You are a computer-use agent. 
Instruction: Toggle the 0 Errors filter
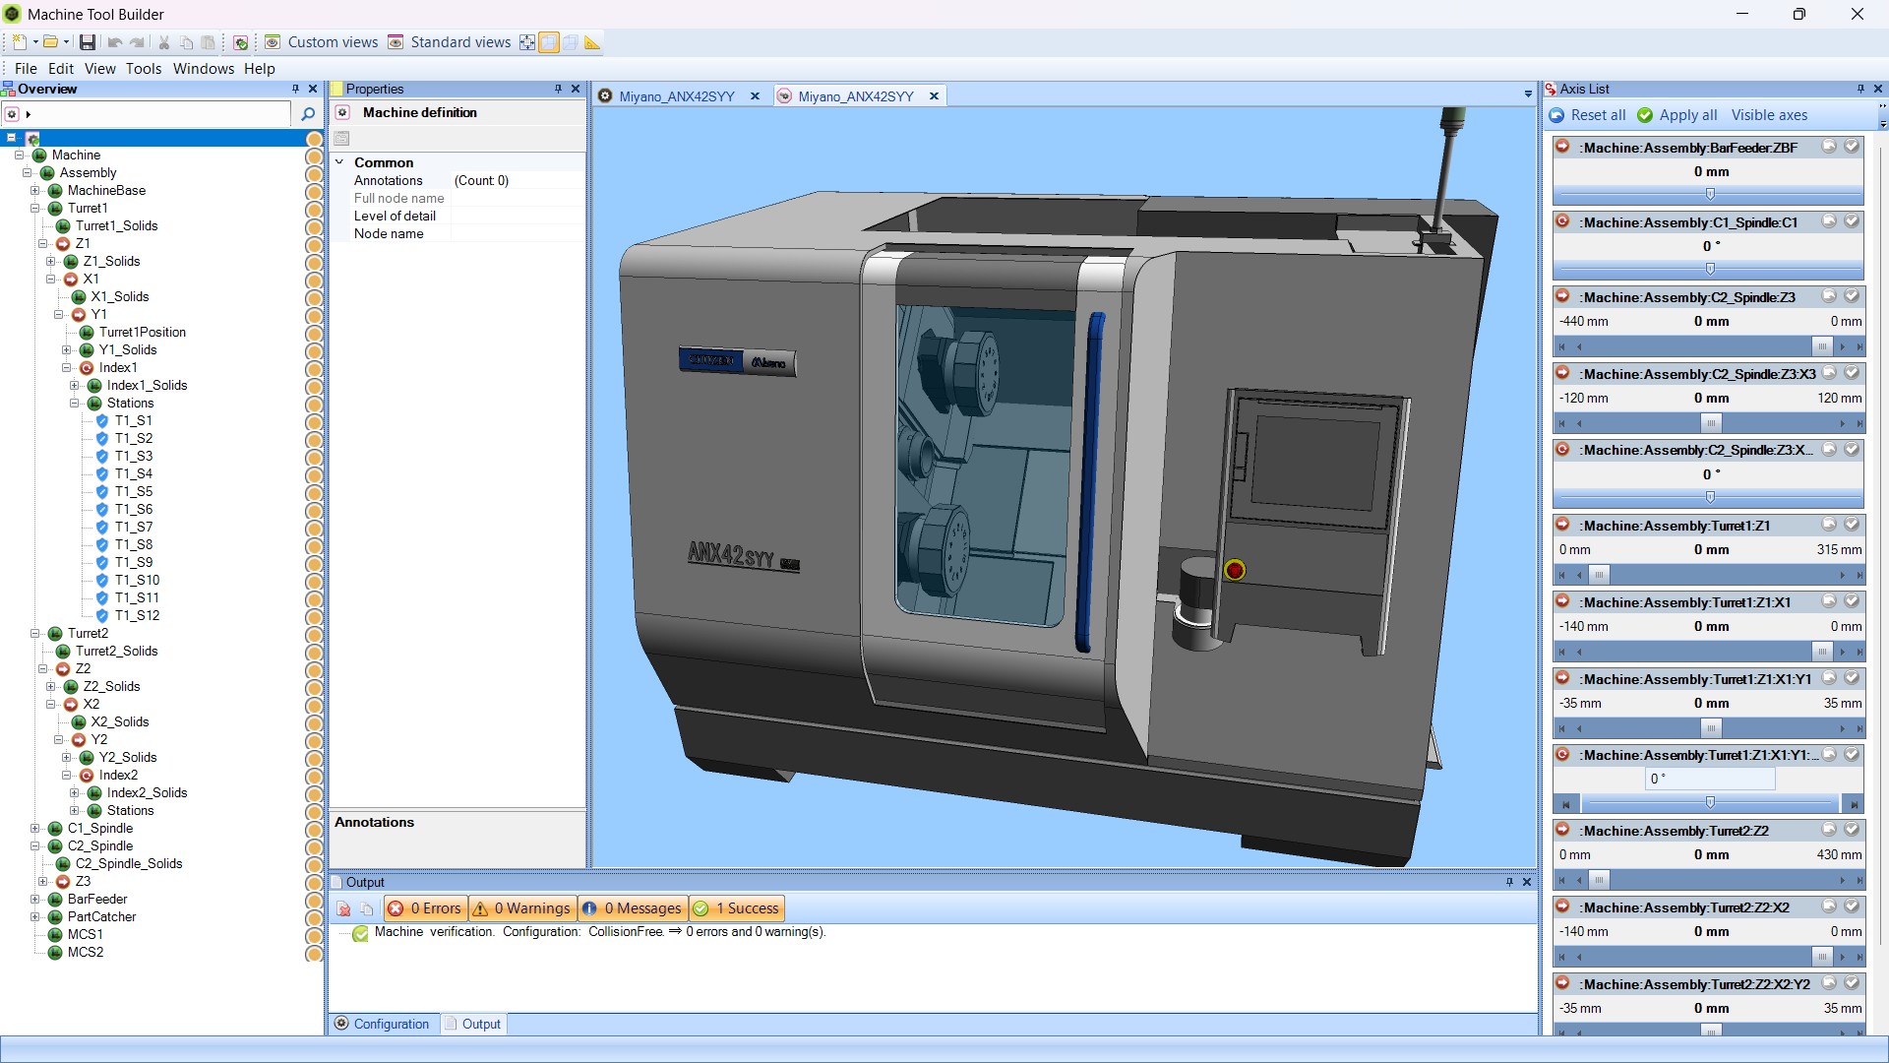point(425,908)
